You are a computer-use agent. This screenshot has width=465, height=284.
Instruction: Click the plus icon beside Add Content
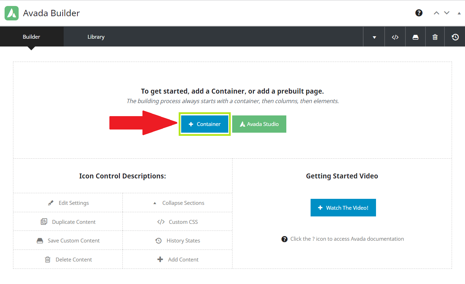[x=160, y=259]
